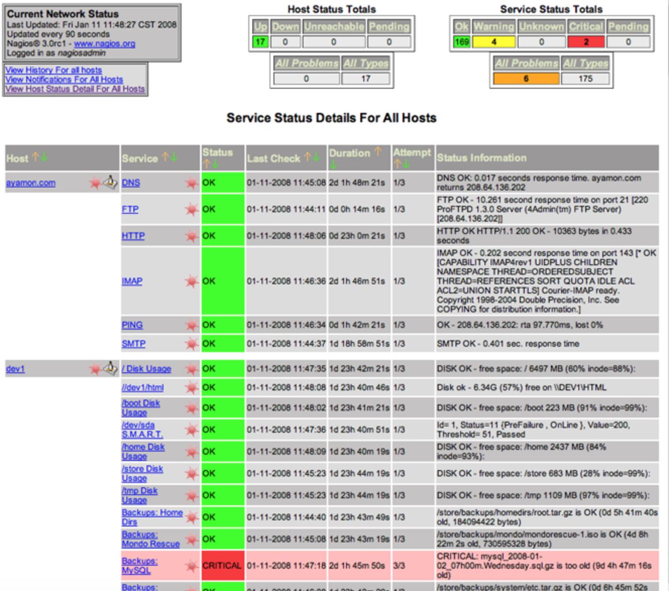Open View Notifications For All Hosts

[64, 79]
